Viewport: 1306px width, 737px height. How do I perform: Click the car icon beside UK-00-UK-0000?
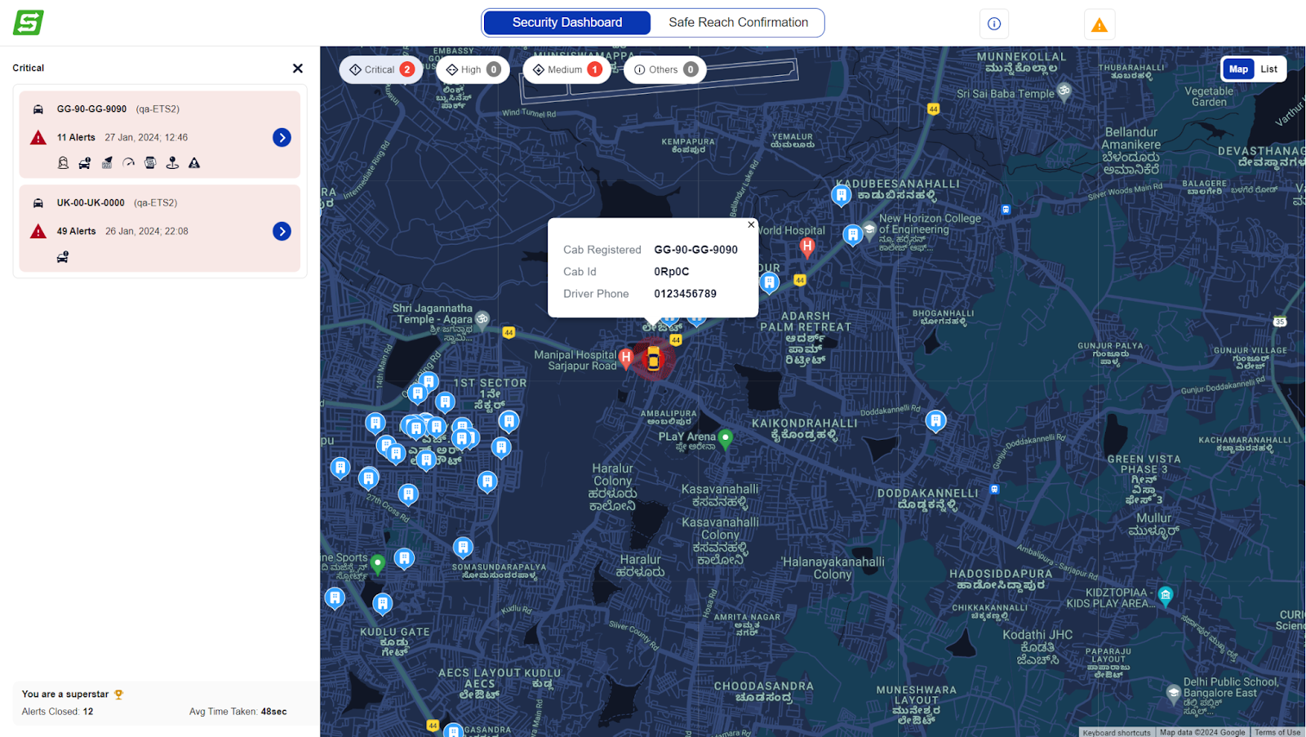click(x=38, y=203)
